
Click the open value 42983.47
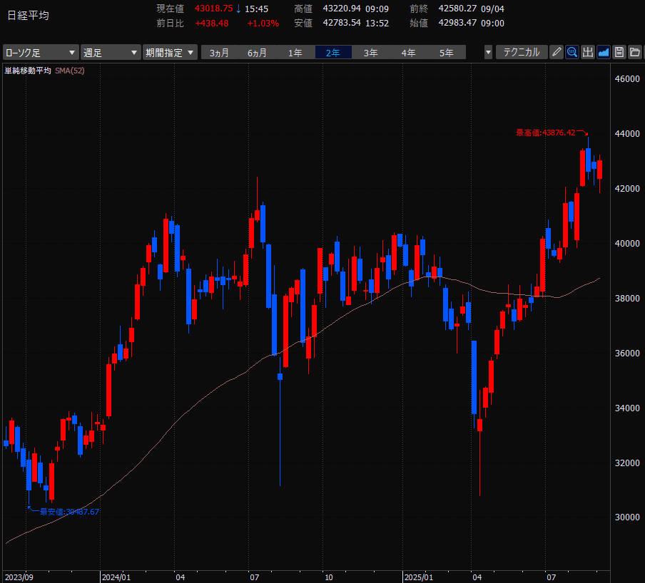(457, 23)
